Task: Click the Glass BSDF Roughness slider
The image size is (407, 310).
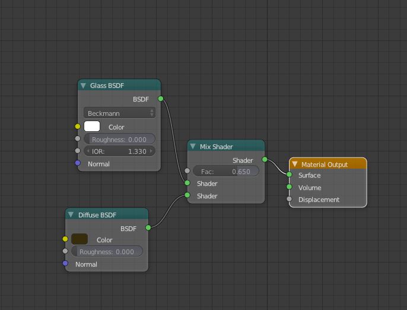Action: click(119, 139)
